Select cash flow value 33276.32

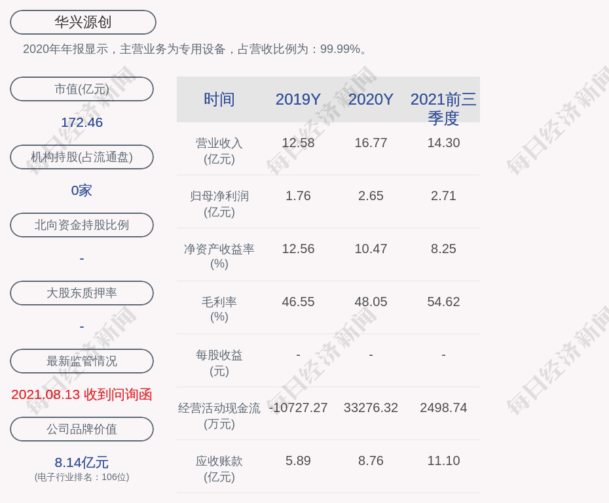coord(371,408)
